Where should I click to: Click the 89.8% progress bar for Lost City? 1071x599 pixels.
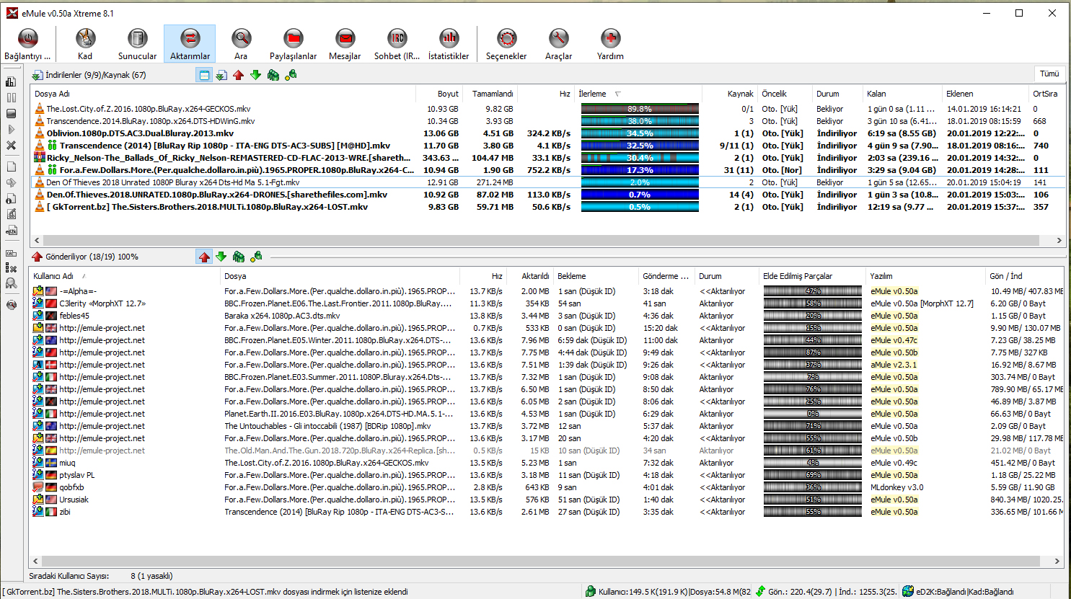tap(640, 109)
